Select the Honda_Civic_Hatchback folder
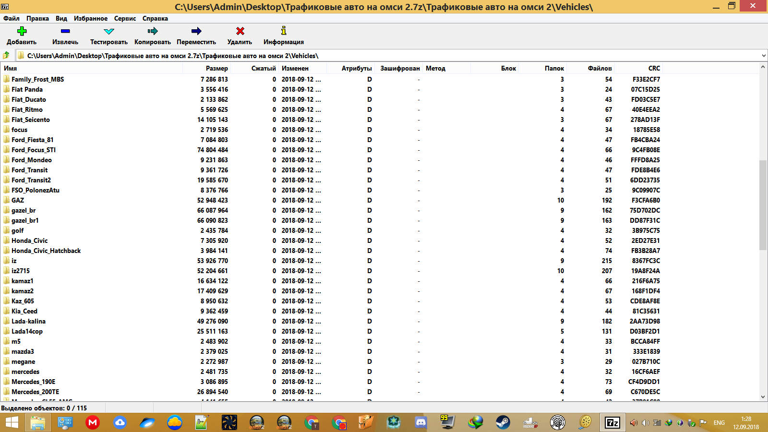Screen dimensions: 768x432 point(46,251)
